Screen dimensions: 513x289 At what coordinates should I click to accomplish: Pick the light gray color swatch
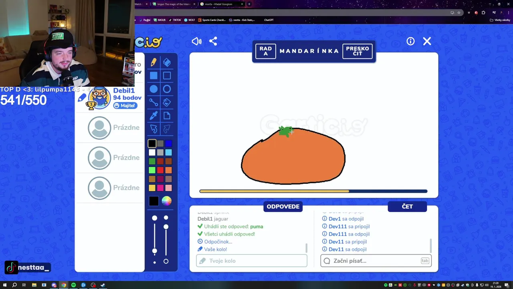160,153
